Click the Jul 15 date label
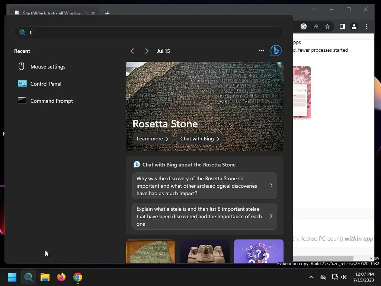Image resolution: width=381 pixels, height=286 pixels. click(163, 51)
